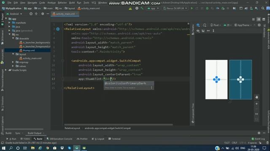270x151 pixels.
Task: Click the white design layout preview
Action: point(216,80)
